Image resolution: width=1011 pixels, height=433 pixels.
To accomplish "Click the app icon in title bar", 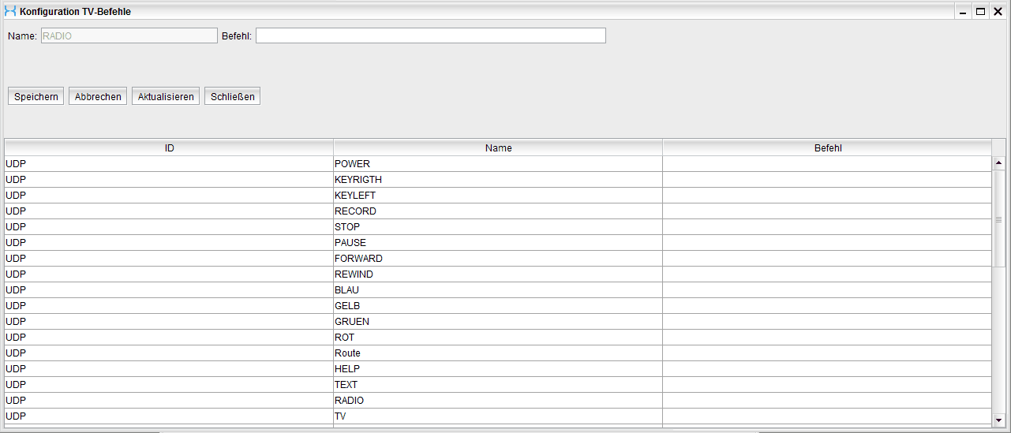I will pos(10,12).
